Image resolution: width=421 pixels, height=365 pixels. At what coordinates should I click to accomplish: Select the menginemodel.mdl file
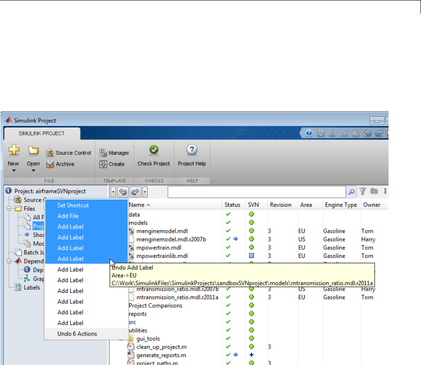point(162,231)
